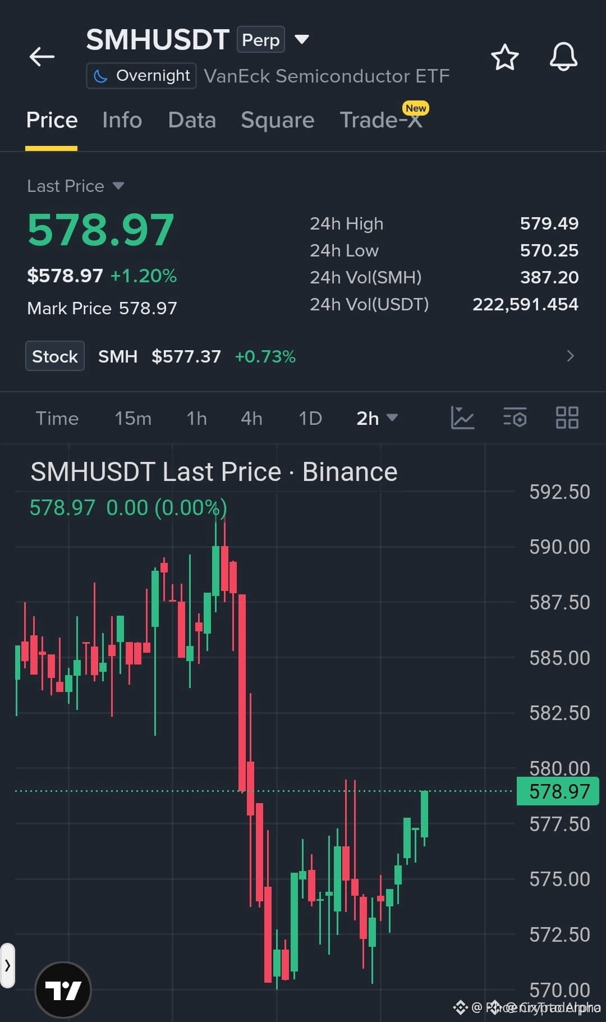Tap the Overnight session badge
606x1022 pixels.
click(x=141, y=76)
